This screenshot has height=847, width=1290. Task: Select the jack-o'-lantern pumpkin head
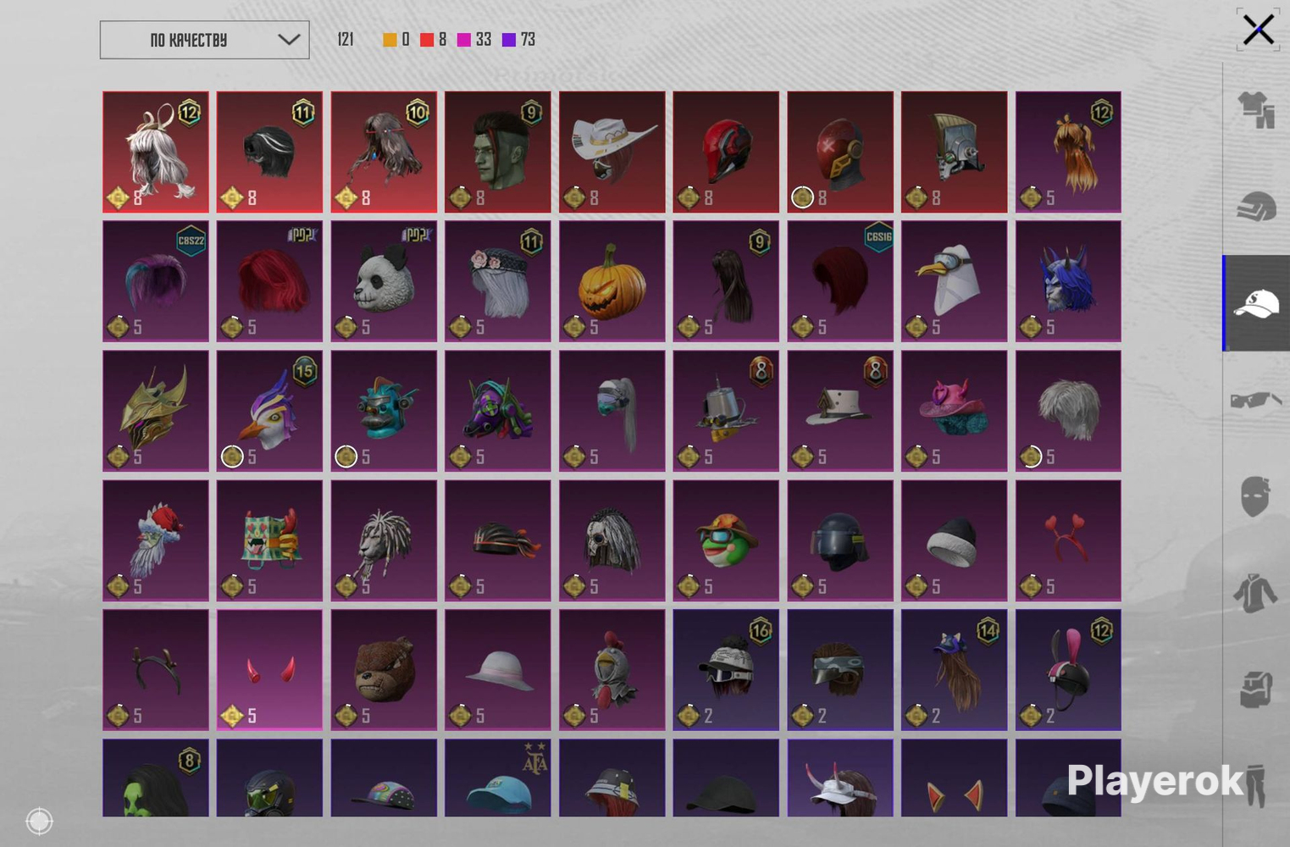click(612, 281)
